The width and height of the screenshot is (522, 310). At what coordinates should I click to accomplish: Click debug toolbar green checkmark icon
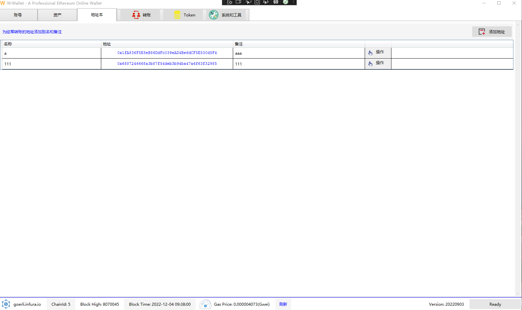[x=286, y=2]
